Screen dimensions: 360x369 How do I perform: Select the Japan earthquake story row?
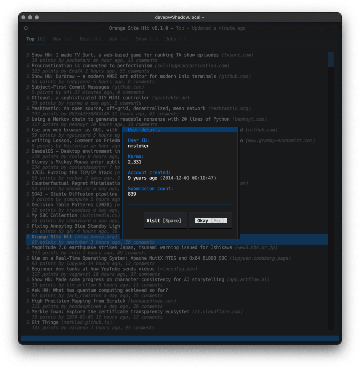coord(134,247)
